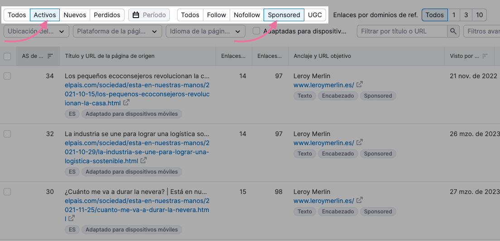Viewport: 500px width, 241px height.
Task: Select checkbox for row with AS 32
Action: click(7, 134)
